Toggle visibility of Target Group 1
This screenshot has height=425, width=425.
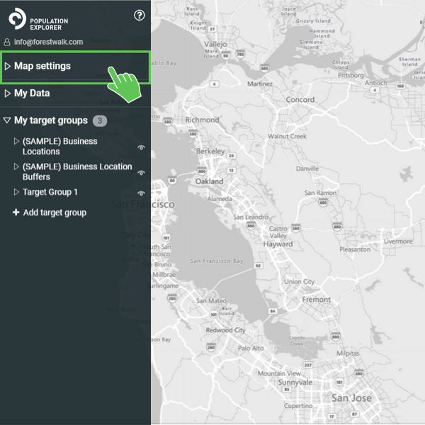coord(141,193)
